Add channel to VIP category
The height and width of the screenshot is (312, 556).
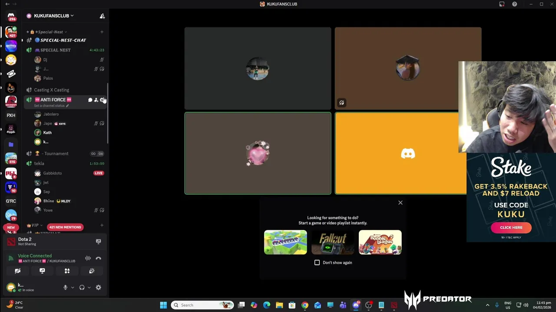point(102,225)
